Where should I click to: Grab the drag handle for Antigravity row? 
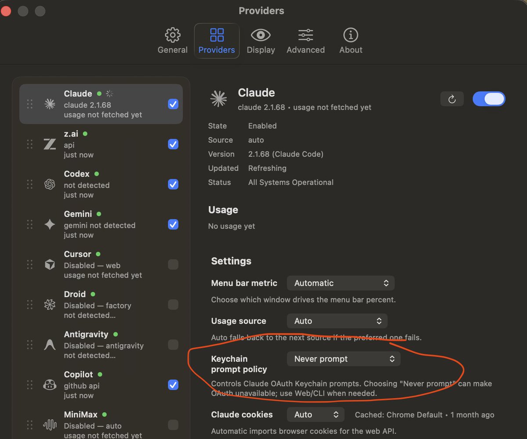tap(29, 345)
